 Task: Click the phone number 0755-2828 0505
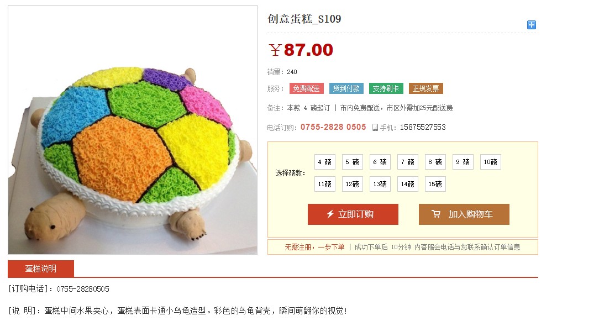[x=333, y=127]
